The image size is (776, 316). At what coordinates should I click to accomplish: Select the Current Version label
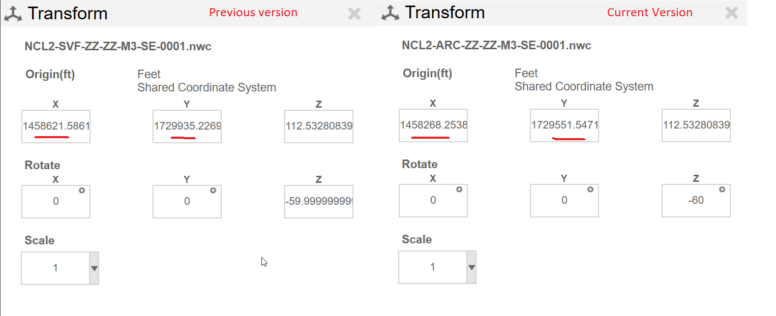point(650,12)
